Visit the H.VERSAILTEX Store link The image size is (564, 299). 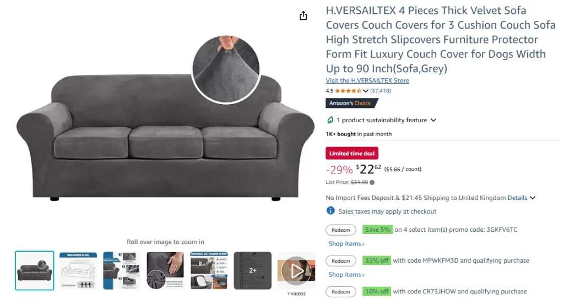tap(367, 80)
